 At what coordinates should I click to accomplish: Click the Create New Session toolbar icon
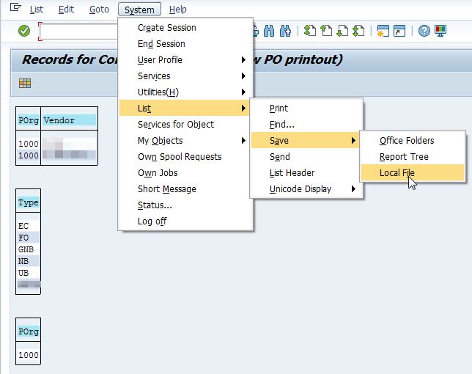[x=383, y=31]
